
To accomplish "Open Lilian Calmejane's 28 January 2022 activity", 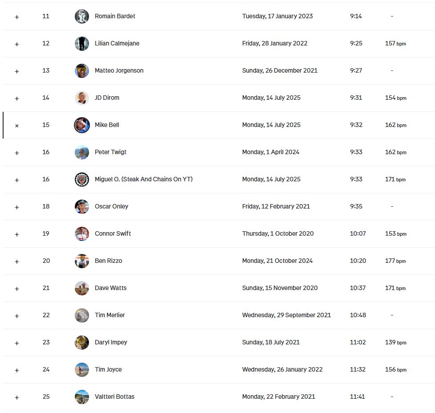I will [275, 43].
